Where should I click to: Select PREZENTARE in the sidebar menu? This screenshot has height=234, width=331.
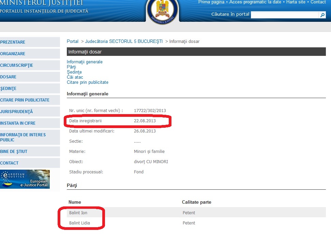pyautogui.click(x=14, y=42)
